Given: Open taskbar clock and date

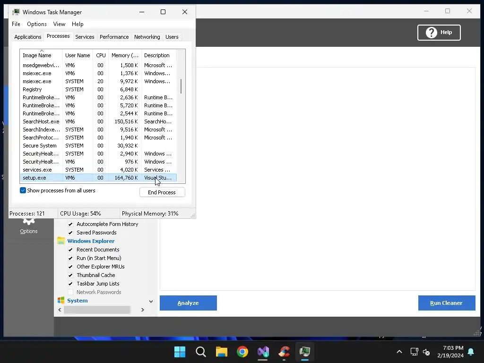Looking at the screenshot, I should coord(450,352).
